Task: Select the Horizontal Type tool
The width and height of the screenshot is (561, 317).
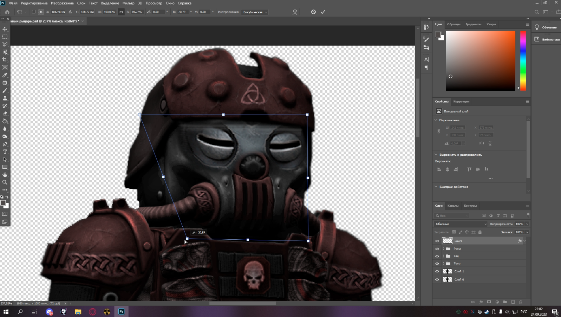Action: click(x=5, y=152)
